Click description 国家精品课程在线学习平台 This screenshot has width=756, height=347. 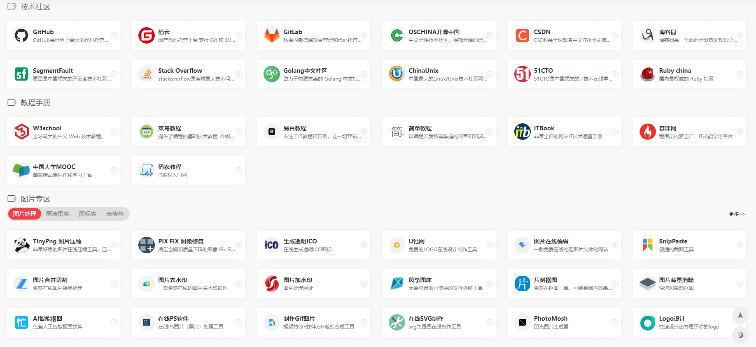click(63, 175)
